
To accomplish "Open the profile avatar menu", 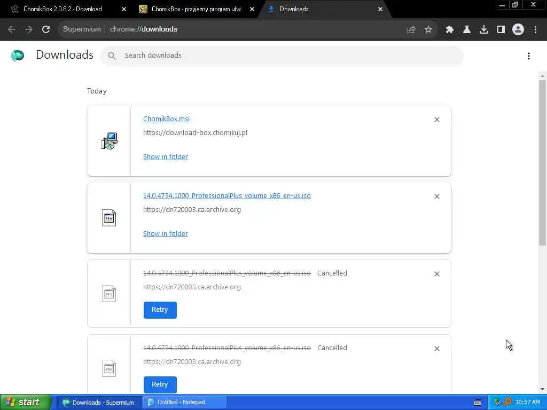I will click(x=518, y=30).
